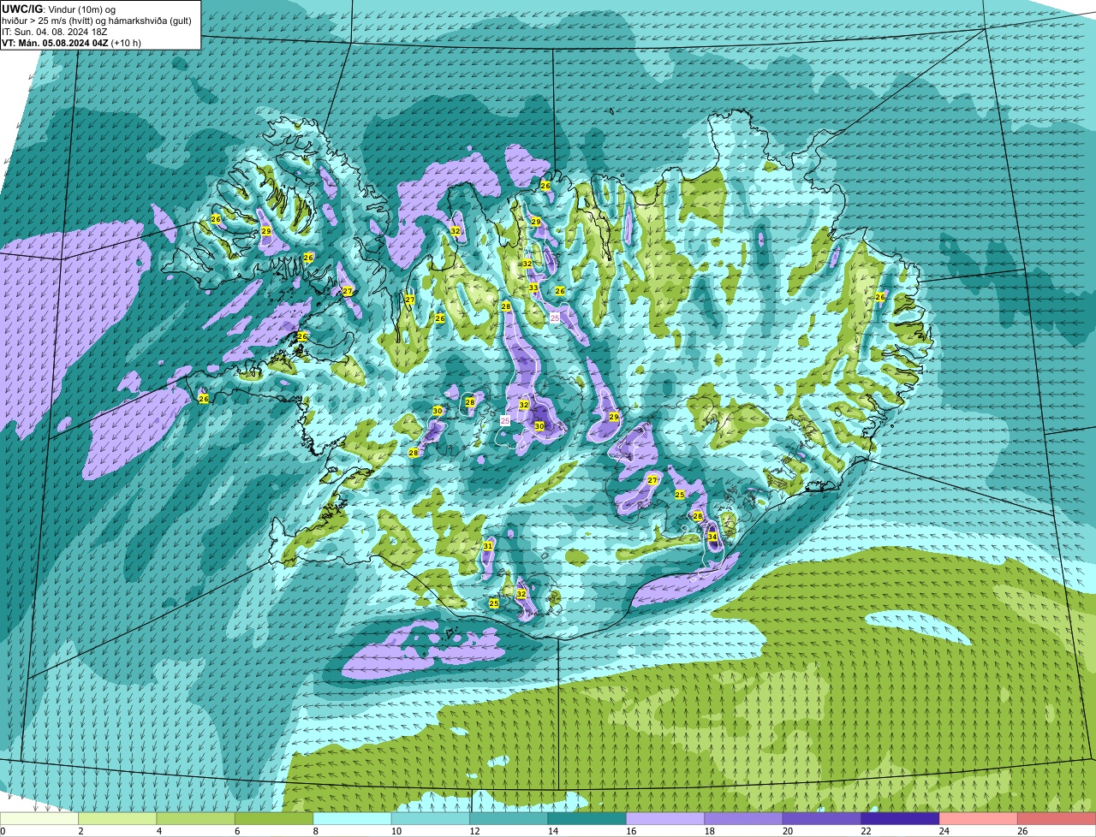This screenshot has width=1096, height=837.
Task: Select the 4–6 m/s legend color block
Action: click(x=196, y=818)
